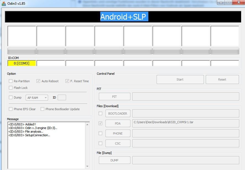This screenshot has height=170, width=245.
Task: Click the PHONE file path field
Action: pyautogui.click(x=186, y=133)
